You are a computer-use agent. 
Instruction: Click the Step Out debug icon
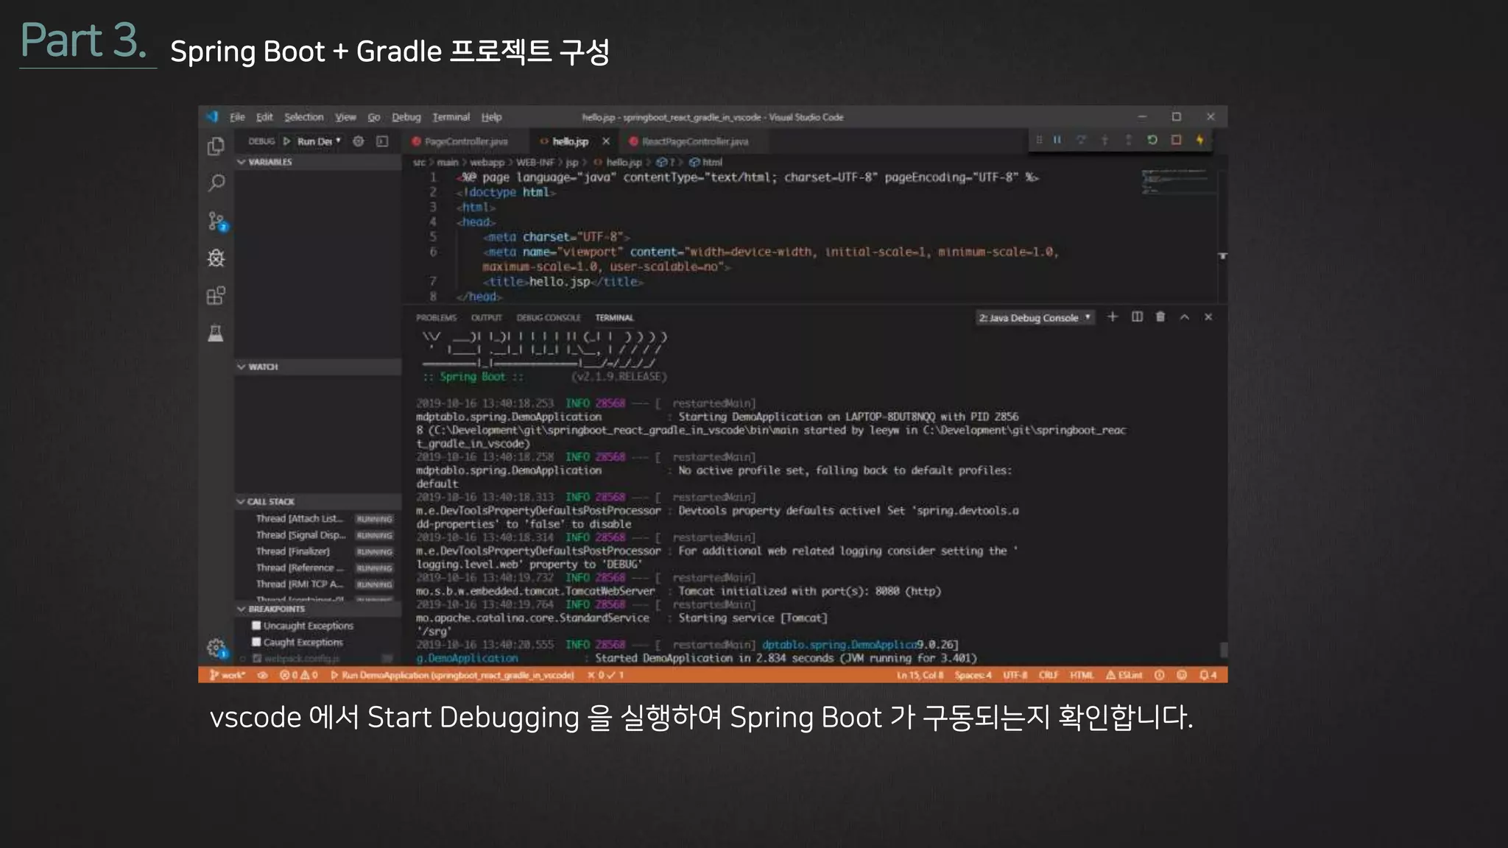(x=1128, y=140)
